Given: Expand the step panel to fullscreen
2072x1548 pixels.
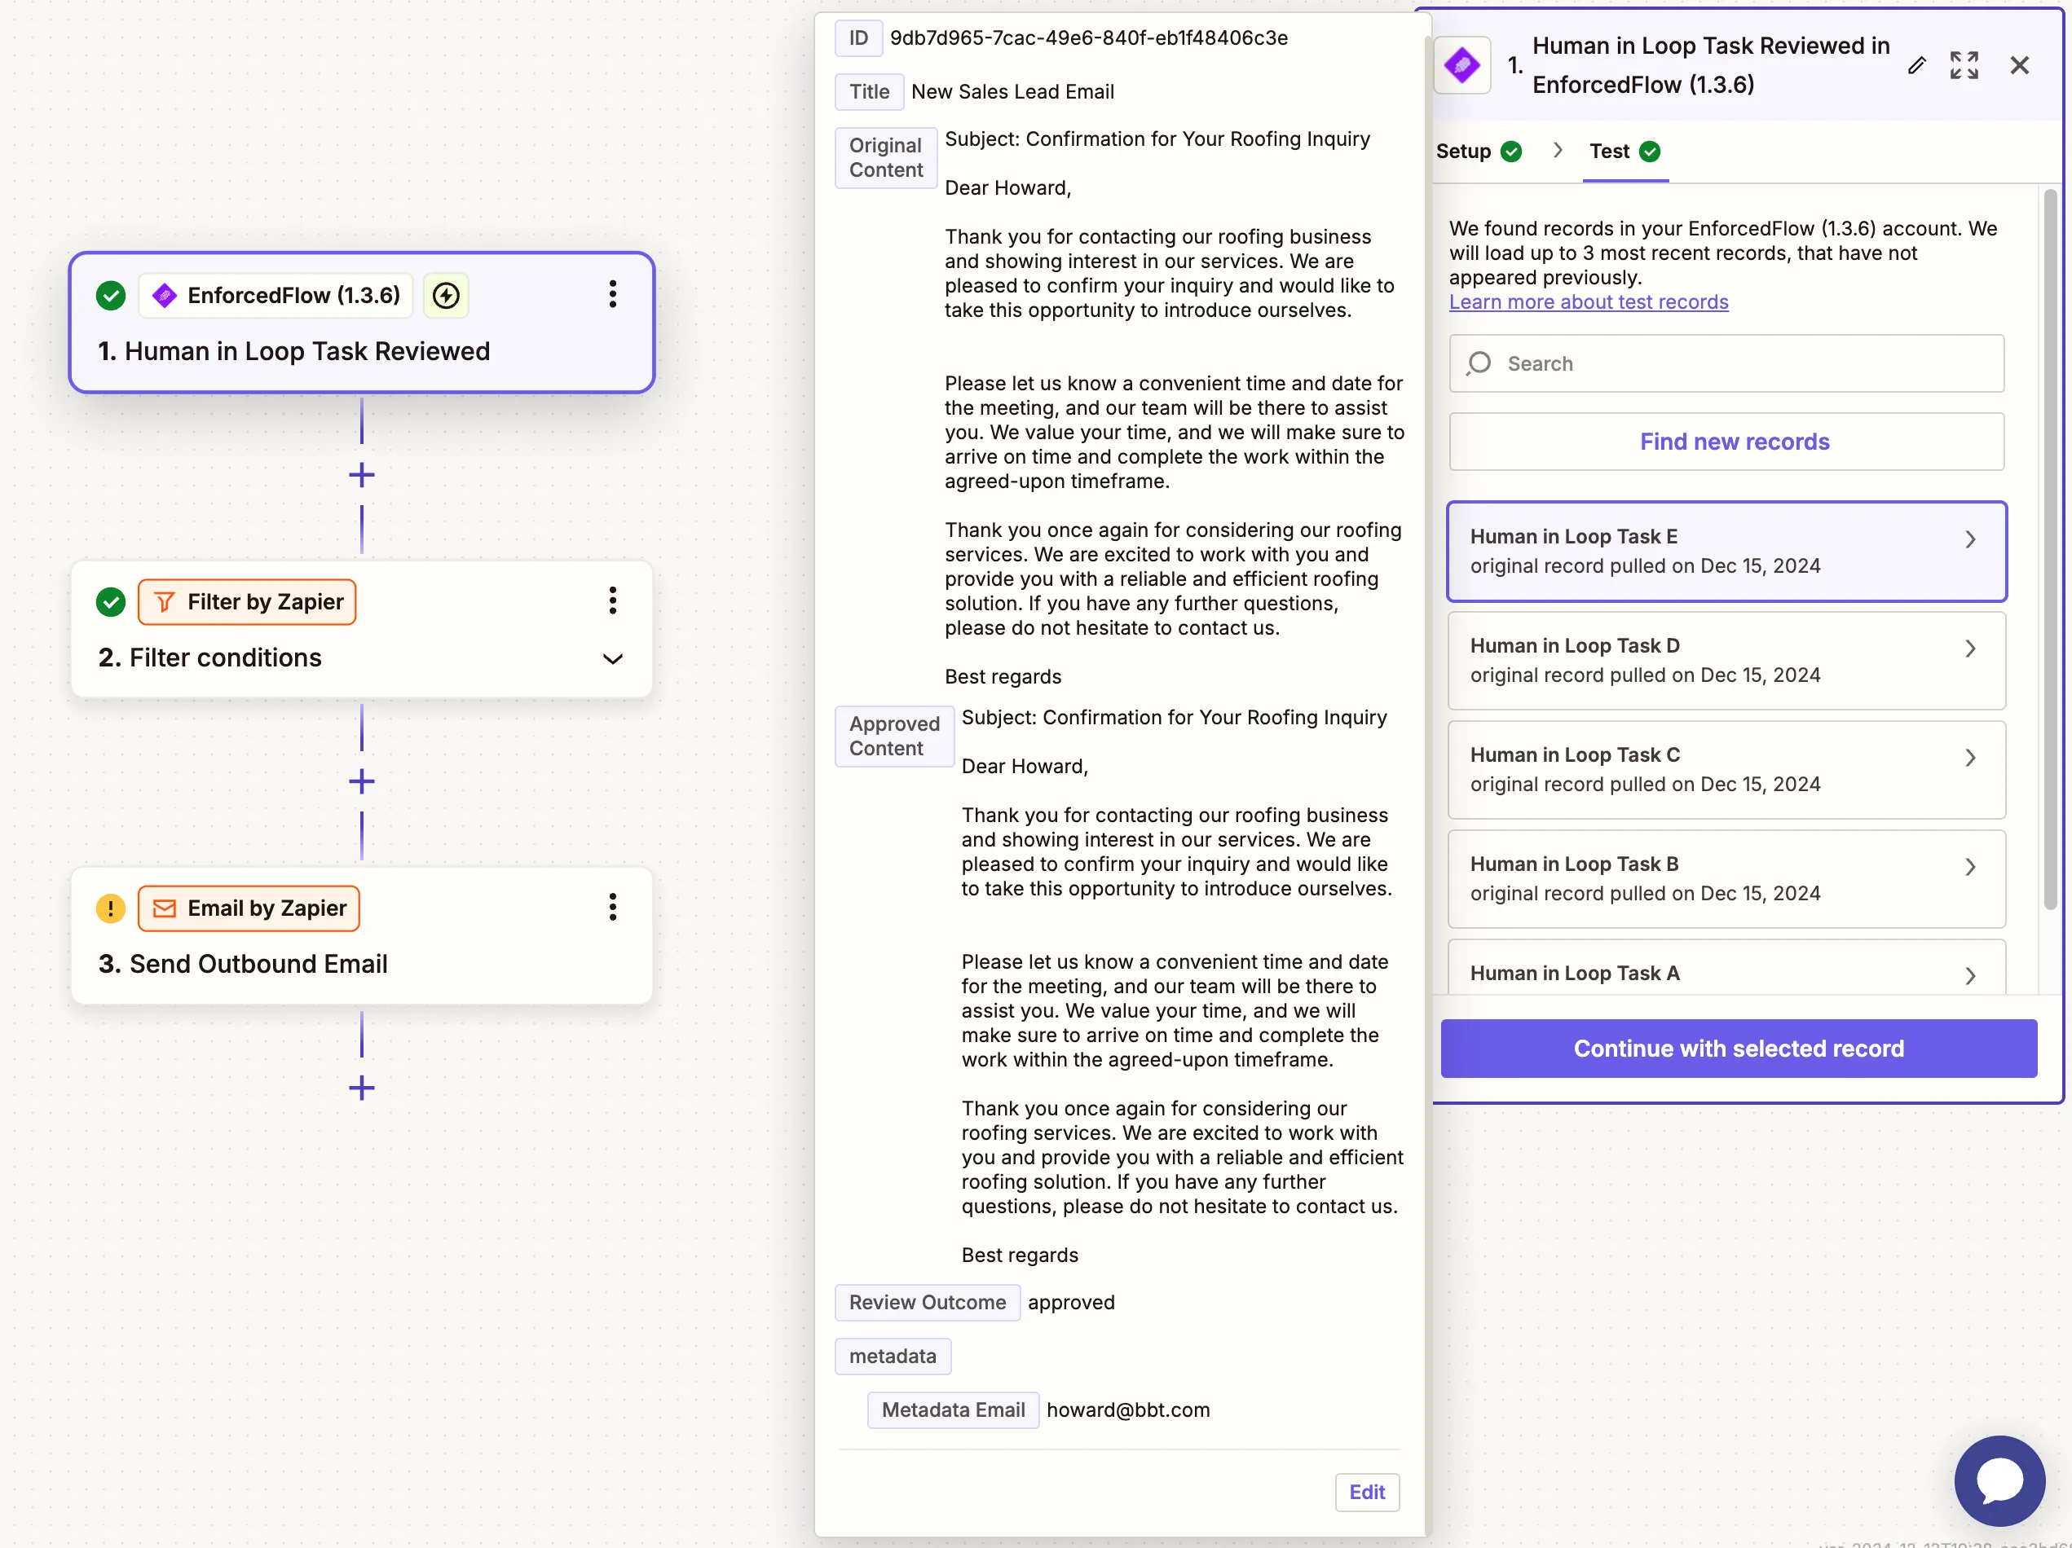Looking at the screenshot, I should (1964, 65).
